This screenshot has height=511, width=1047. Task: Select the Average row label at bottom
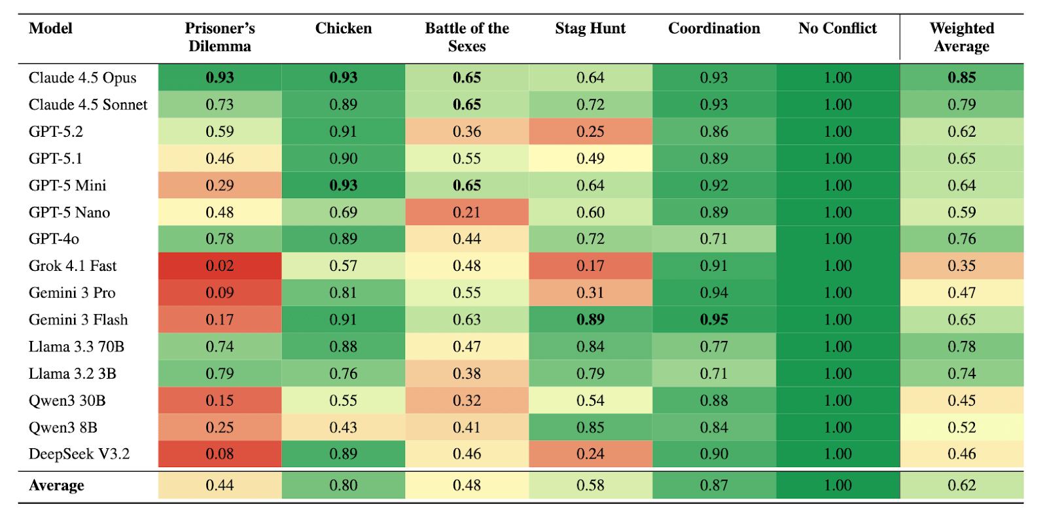(56, 485)
